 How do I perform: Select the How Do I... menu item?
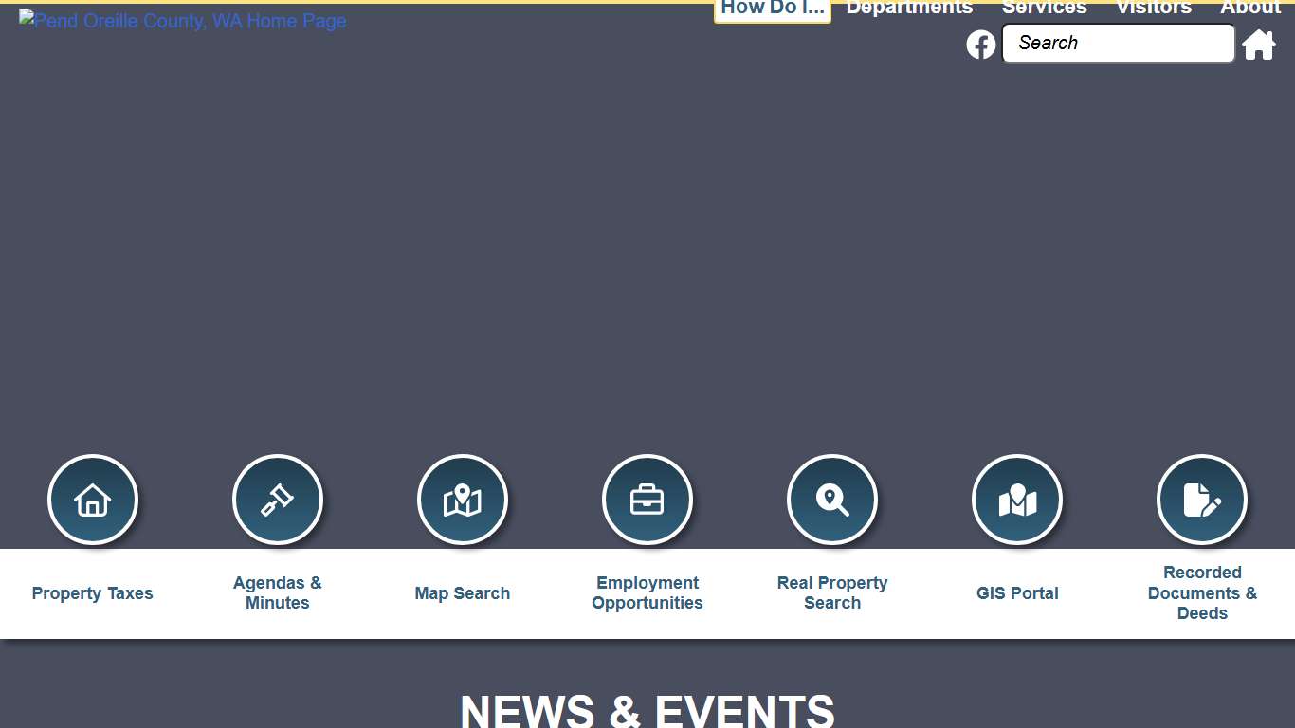[x=772, y=8]
